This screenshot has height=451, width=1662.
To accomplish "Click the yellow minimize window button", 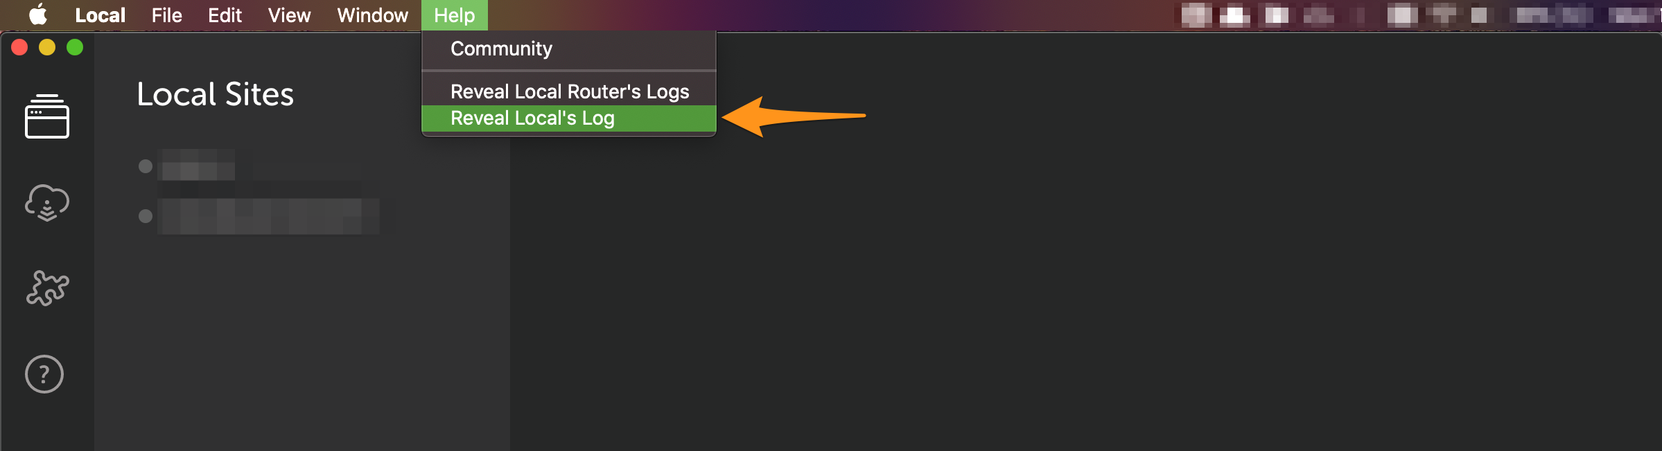I will (x=47, y=47).
